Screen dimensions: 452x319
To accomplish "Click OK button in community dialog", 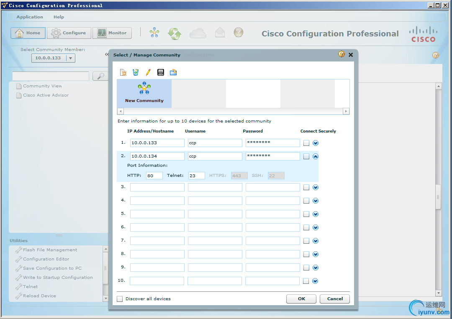I will click(301, 299).
